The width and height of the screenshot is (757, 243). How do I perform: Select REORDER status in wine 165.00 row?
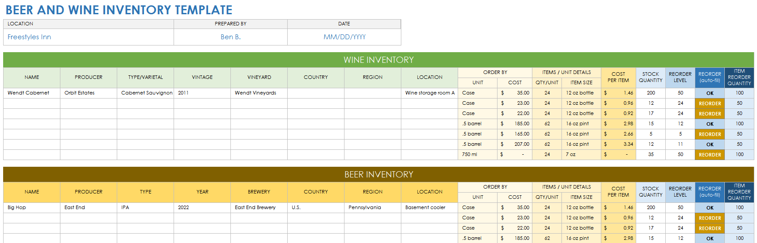(710, 134)
